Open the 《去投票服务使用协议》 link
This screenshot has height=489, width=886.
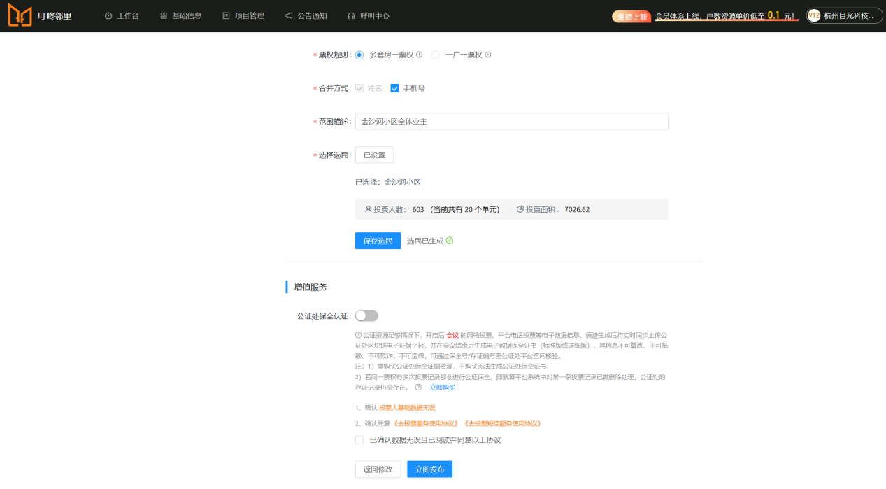[426, 423]
